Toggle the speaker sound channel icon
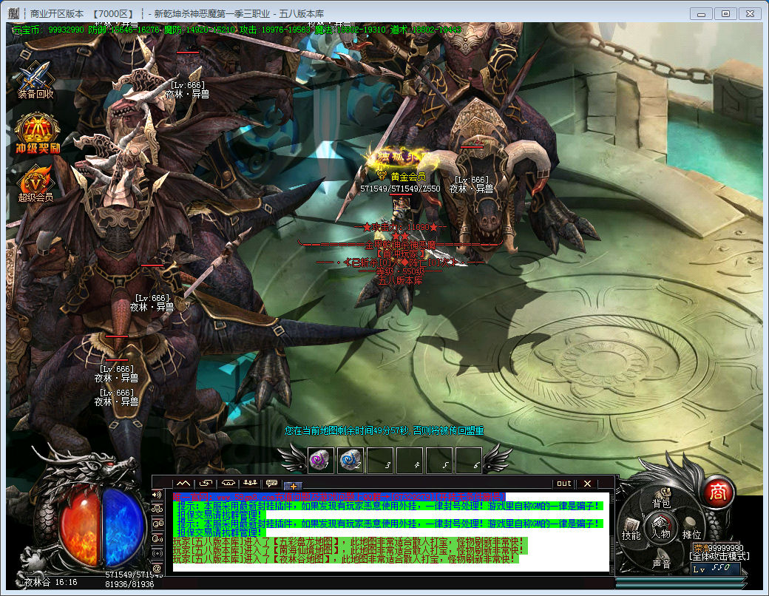The image size is (769, 596). click(x=157, y=495)
